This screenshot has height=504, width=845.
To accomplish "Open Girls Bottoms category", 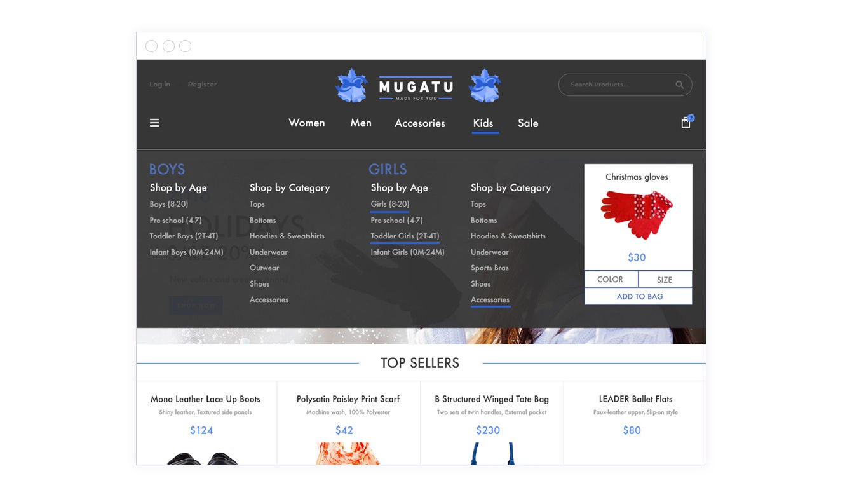I will tap(483, 221).
